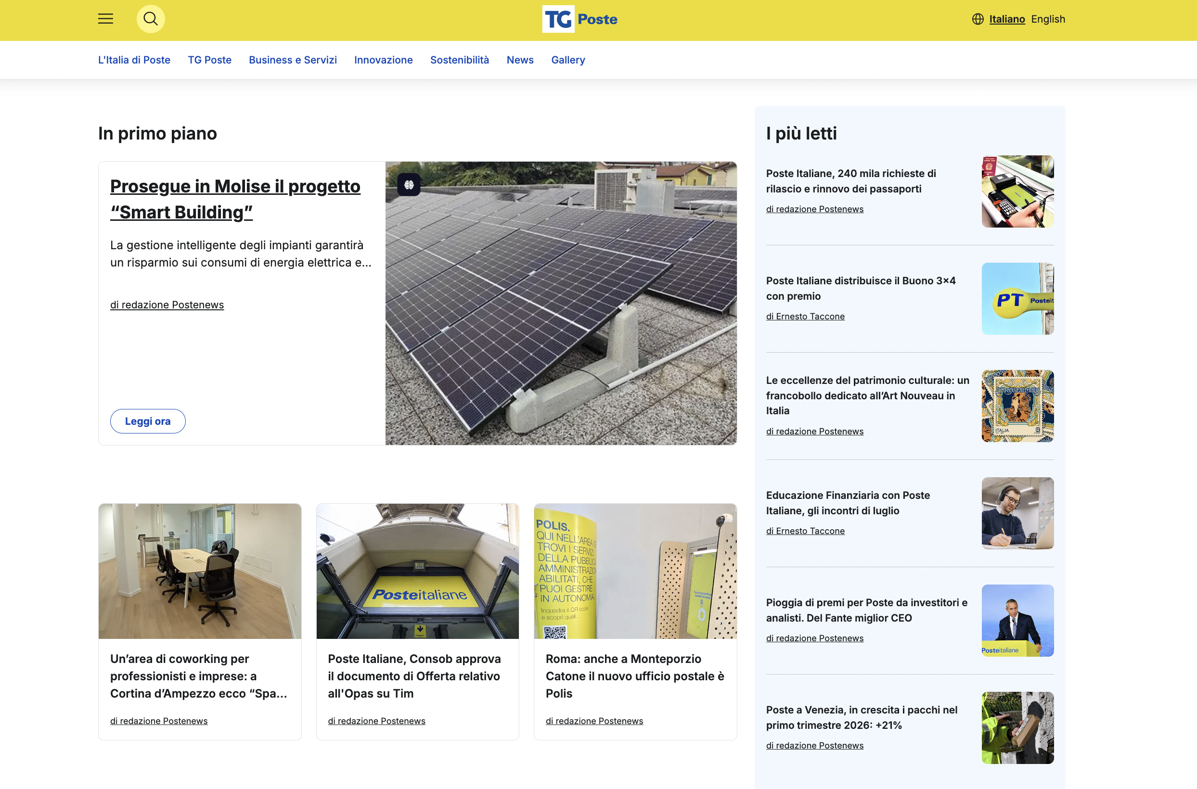The image size is (1197, 789).
Task: Open TG Poste navigation item
Action: (209, 60)
